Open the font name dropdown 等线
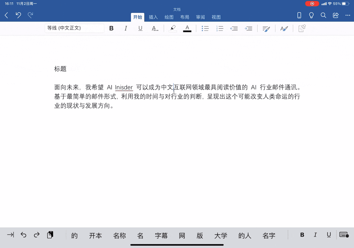This screenshot has height=248, width=354. (x=74, y=28)
